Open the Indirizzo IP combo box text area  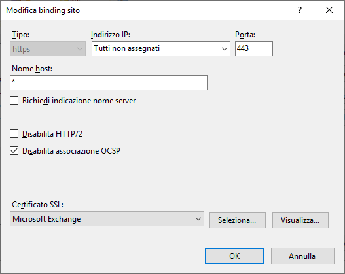(156, 48)
